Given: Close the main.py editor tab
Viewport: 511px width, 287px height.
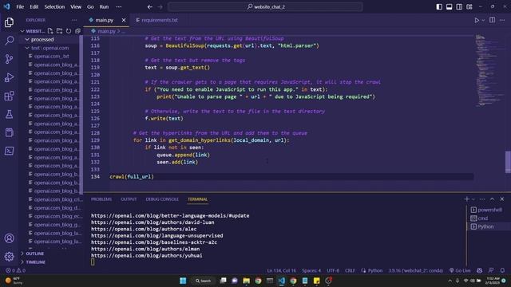Looking at the screenshot, I should tap(124, 20).
